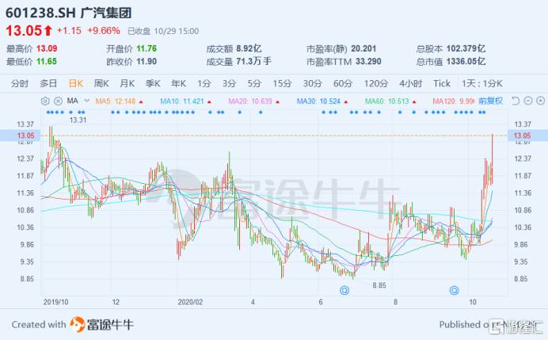Select the 周K weekly chart tab
This screenshot has width=548, height=340.
101,83
